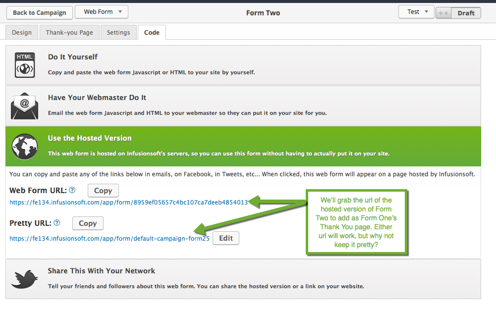This screenshot has width=496, height=309.
Task: Click the 'Web Form URL:' label
Action: tap(38, 190)
